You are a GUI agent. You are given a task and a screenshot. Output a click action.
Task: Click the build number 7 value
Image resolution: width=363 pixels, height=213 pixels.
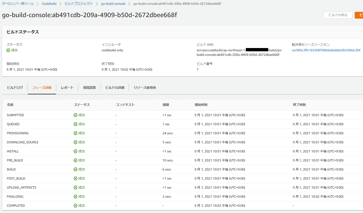[x=198, y=70]
